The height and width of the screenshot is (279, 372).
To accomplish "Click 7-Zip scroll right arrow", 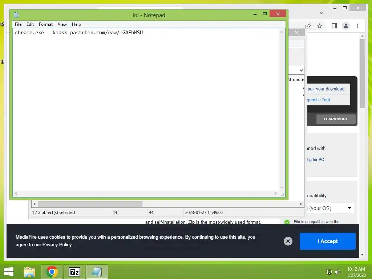I will click(300, 204).
